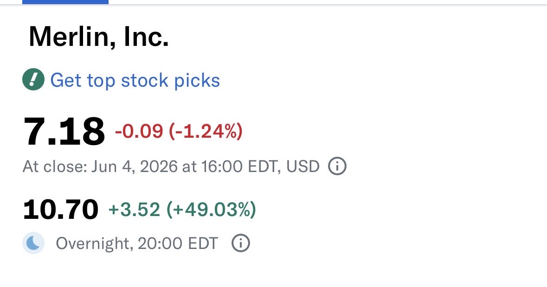This screenshot has height=287, width=547.
Task: Click the 7.18 closing price
Action: point(64,132)
